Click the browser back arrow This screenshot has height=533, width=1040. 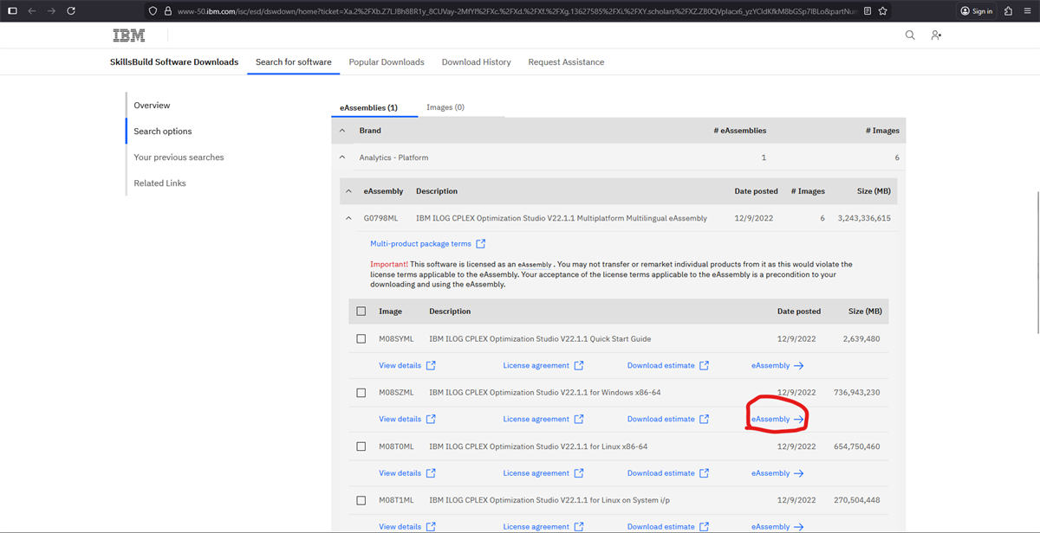(32, 11)
